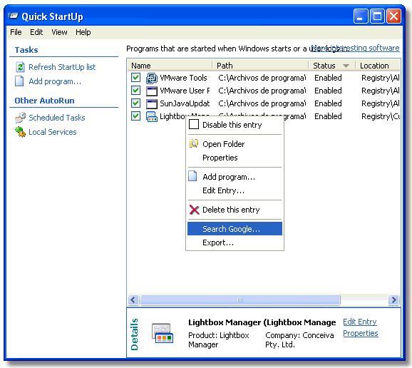Viewport: 412px width, 368px height.
Task: Click the Status column sort arrow
Action: (x=346, y=66)
